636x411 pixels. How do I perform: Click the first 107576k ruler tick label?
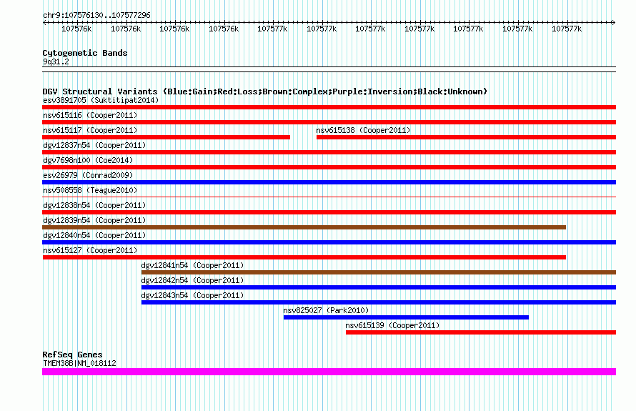[x=76, y=29]
